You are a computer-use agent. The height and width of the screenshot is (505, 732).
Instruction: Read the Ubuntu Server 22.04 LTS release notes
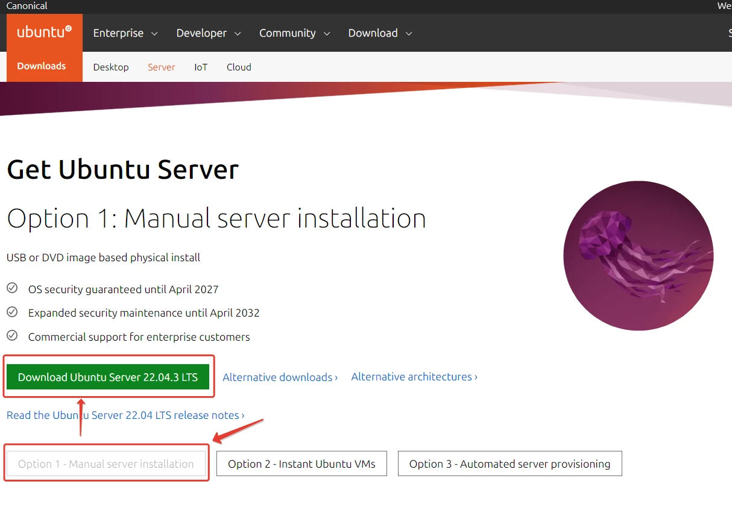[x=125, y=415]
